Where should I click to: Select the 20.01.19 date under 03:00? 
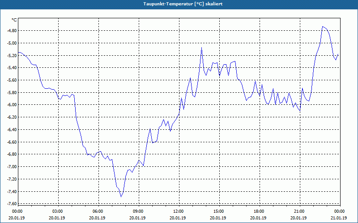coord(57,218)
